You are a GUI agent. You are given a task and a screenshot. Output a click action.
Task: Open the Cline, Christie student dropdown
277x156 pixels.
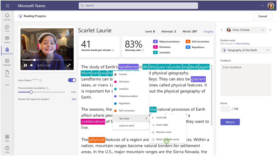click(x=246, y=30)
